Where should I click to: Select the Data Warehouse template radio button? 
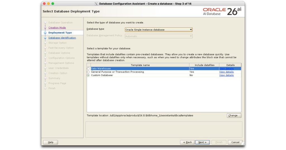[x=89, y=69]
